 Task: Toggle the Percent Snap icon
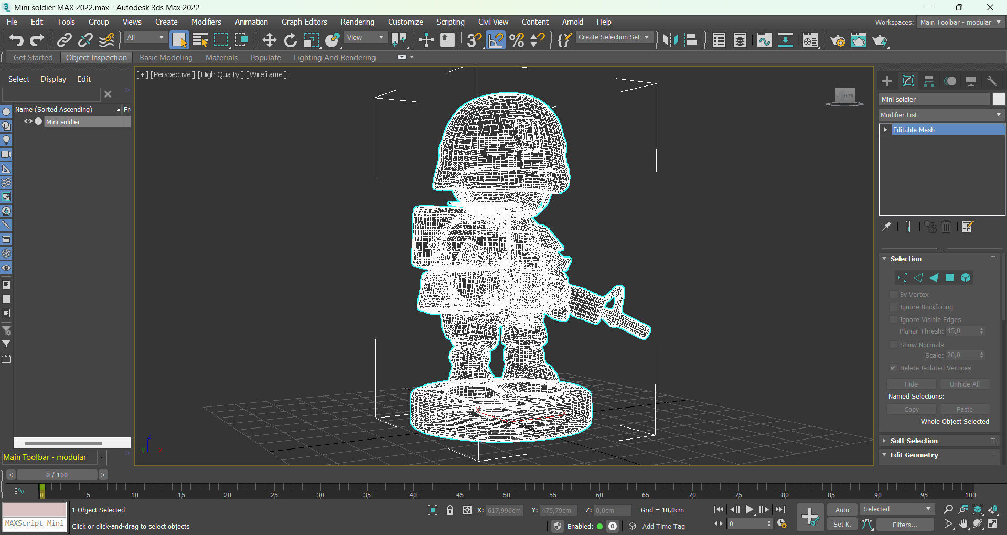coord(517,40)
